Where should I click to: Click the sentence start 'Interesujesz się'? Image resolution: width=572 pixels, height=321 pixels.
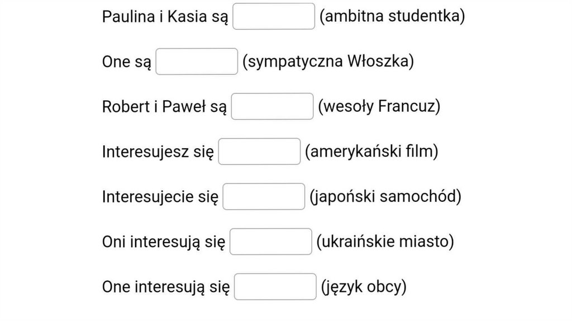pyautogui.click(x=158, y=152)
